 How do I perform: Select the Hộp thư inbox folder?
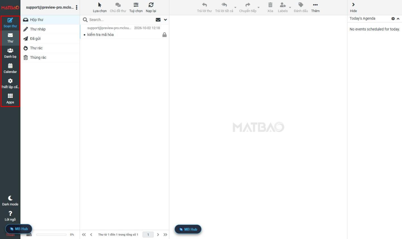click(50, 20)
